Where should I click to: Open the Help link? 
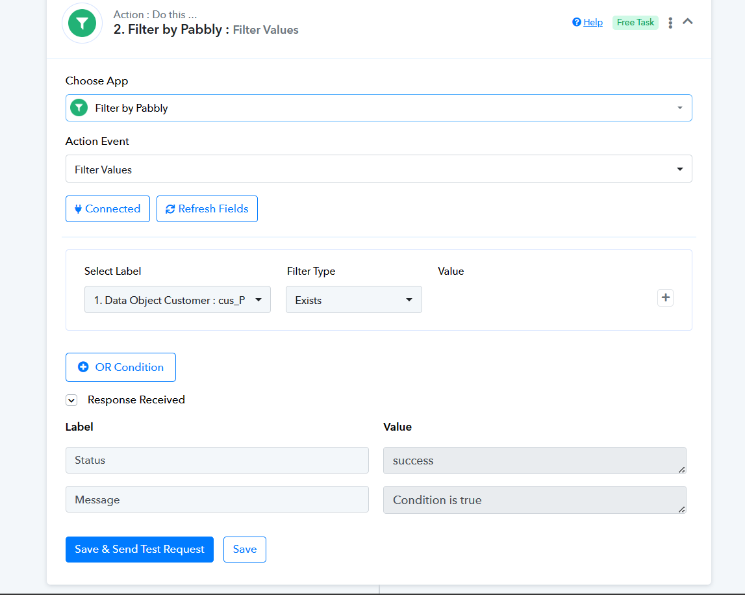(592, 22)
